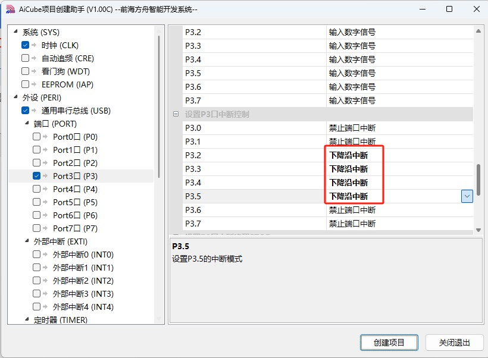Image resolution: width=488 pixels, height=358 pixels.
Task: Select the 看门狗 (WDT) tree item label
Action: [x=65, y=71]
